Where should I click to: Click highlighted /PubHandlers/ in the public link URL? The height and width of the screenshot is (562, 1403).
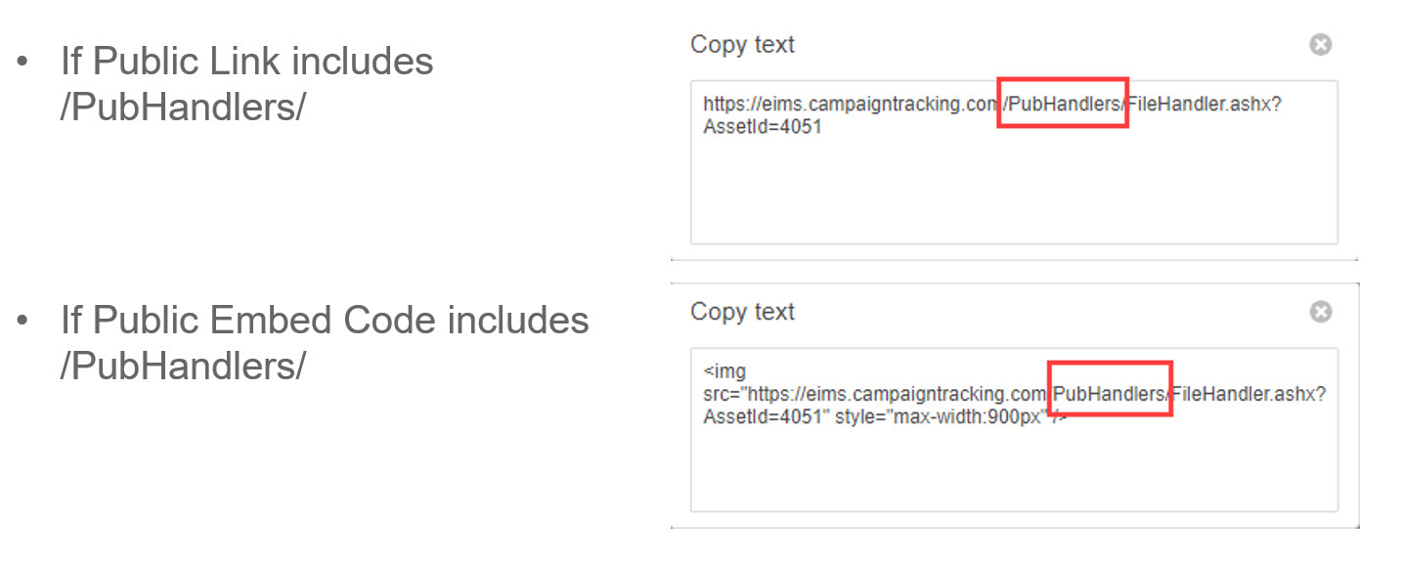pyautogui.click(x=1063, y=103)
